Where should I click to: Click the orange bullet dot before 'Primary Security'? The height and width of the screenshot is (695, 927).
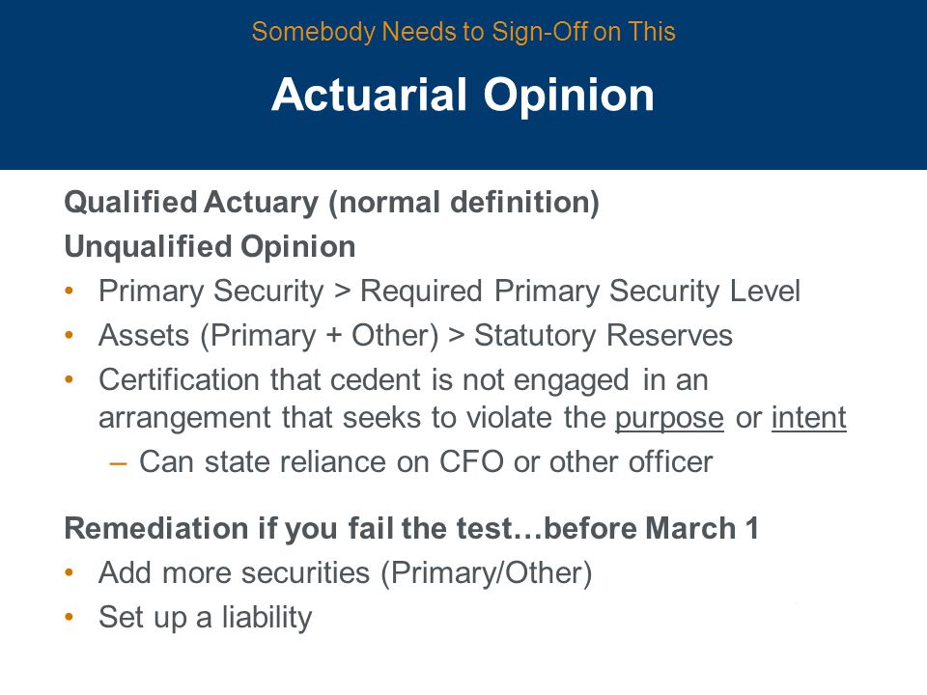tap(70, 291)
